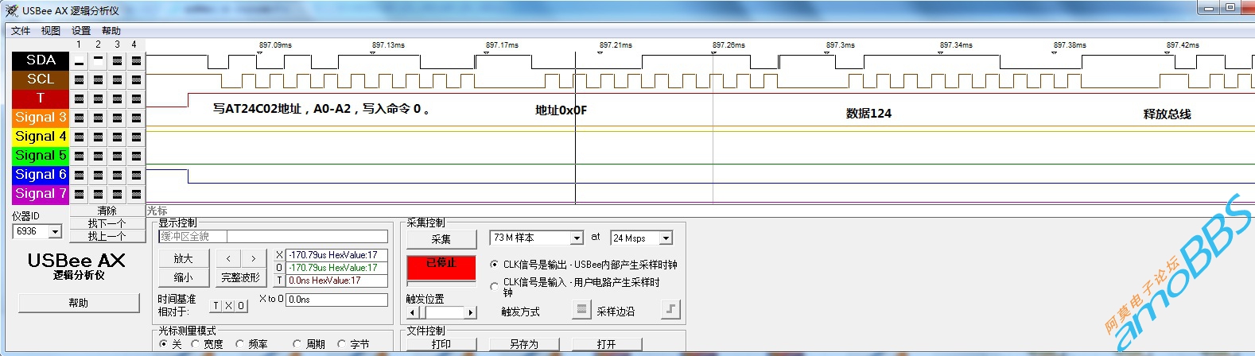Select CLK信号是输入 external sample clock option
Screen dimensions: 1255x356
click(575, 287)
